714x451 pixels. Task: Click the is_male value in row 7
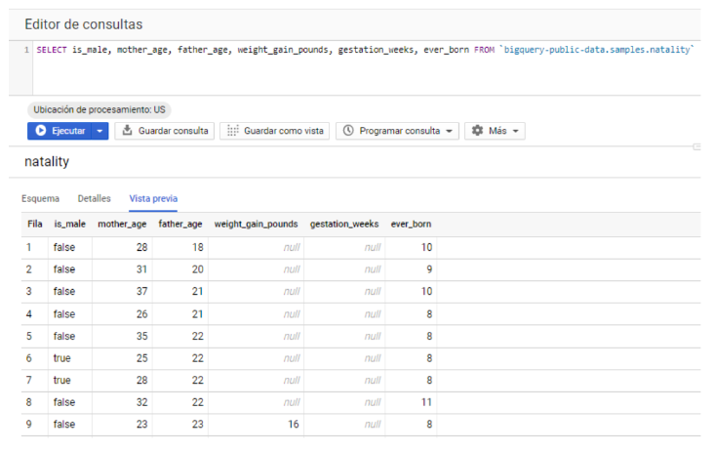[x=61, y=380]
